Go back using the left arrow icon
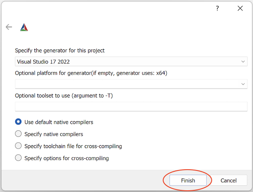The width and height of the screenshot is (253, 192). pos(9,27)
